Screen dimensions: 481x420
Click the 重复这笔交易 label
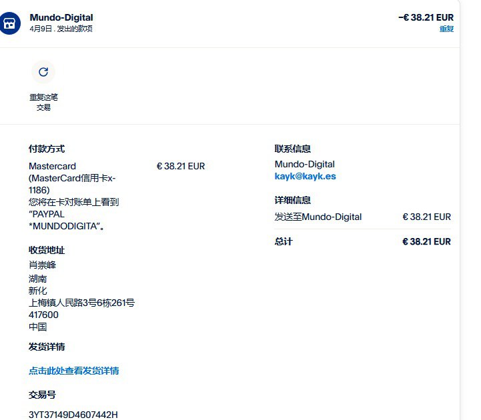[43, 103]
